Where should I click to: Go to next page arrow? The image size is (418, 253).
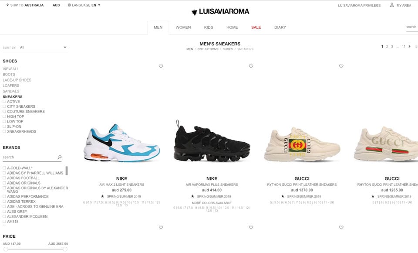(409, 47)
